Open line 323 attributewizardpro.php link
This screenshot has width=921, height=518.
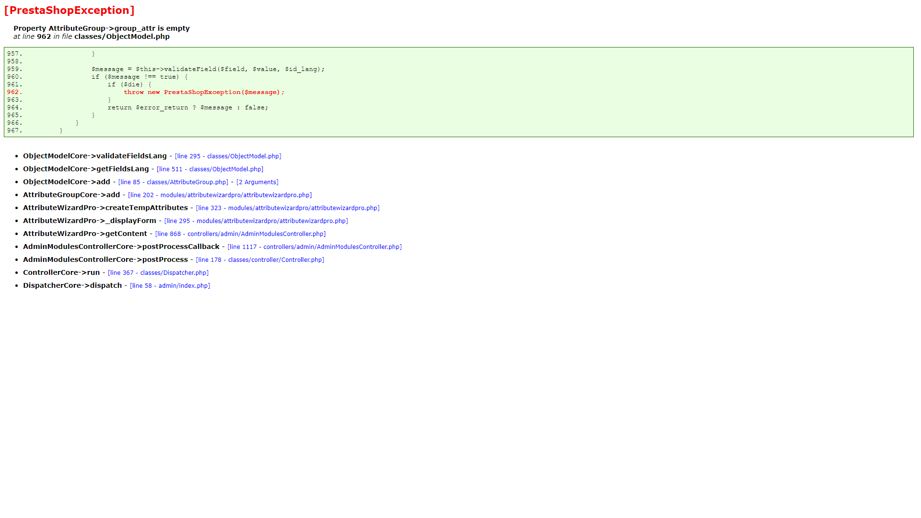coord(287,208)
